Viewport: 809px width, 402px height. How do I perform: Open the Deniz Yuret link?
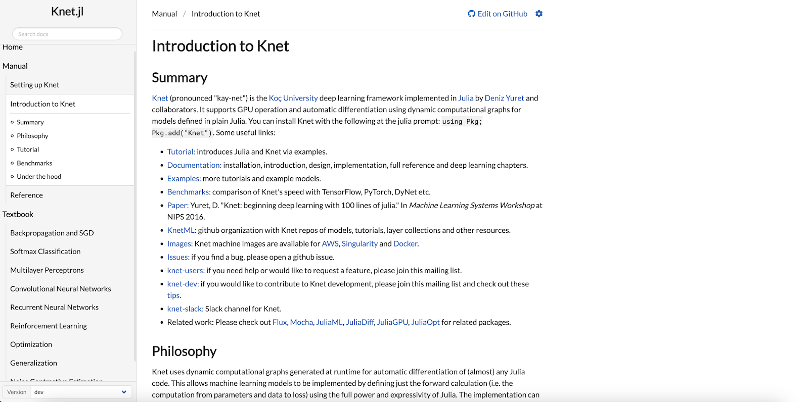[504, 98]
